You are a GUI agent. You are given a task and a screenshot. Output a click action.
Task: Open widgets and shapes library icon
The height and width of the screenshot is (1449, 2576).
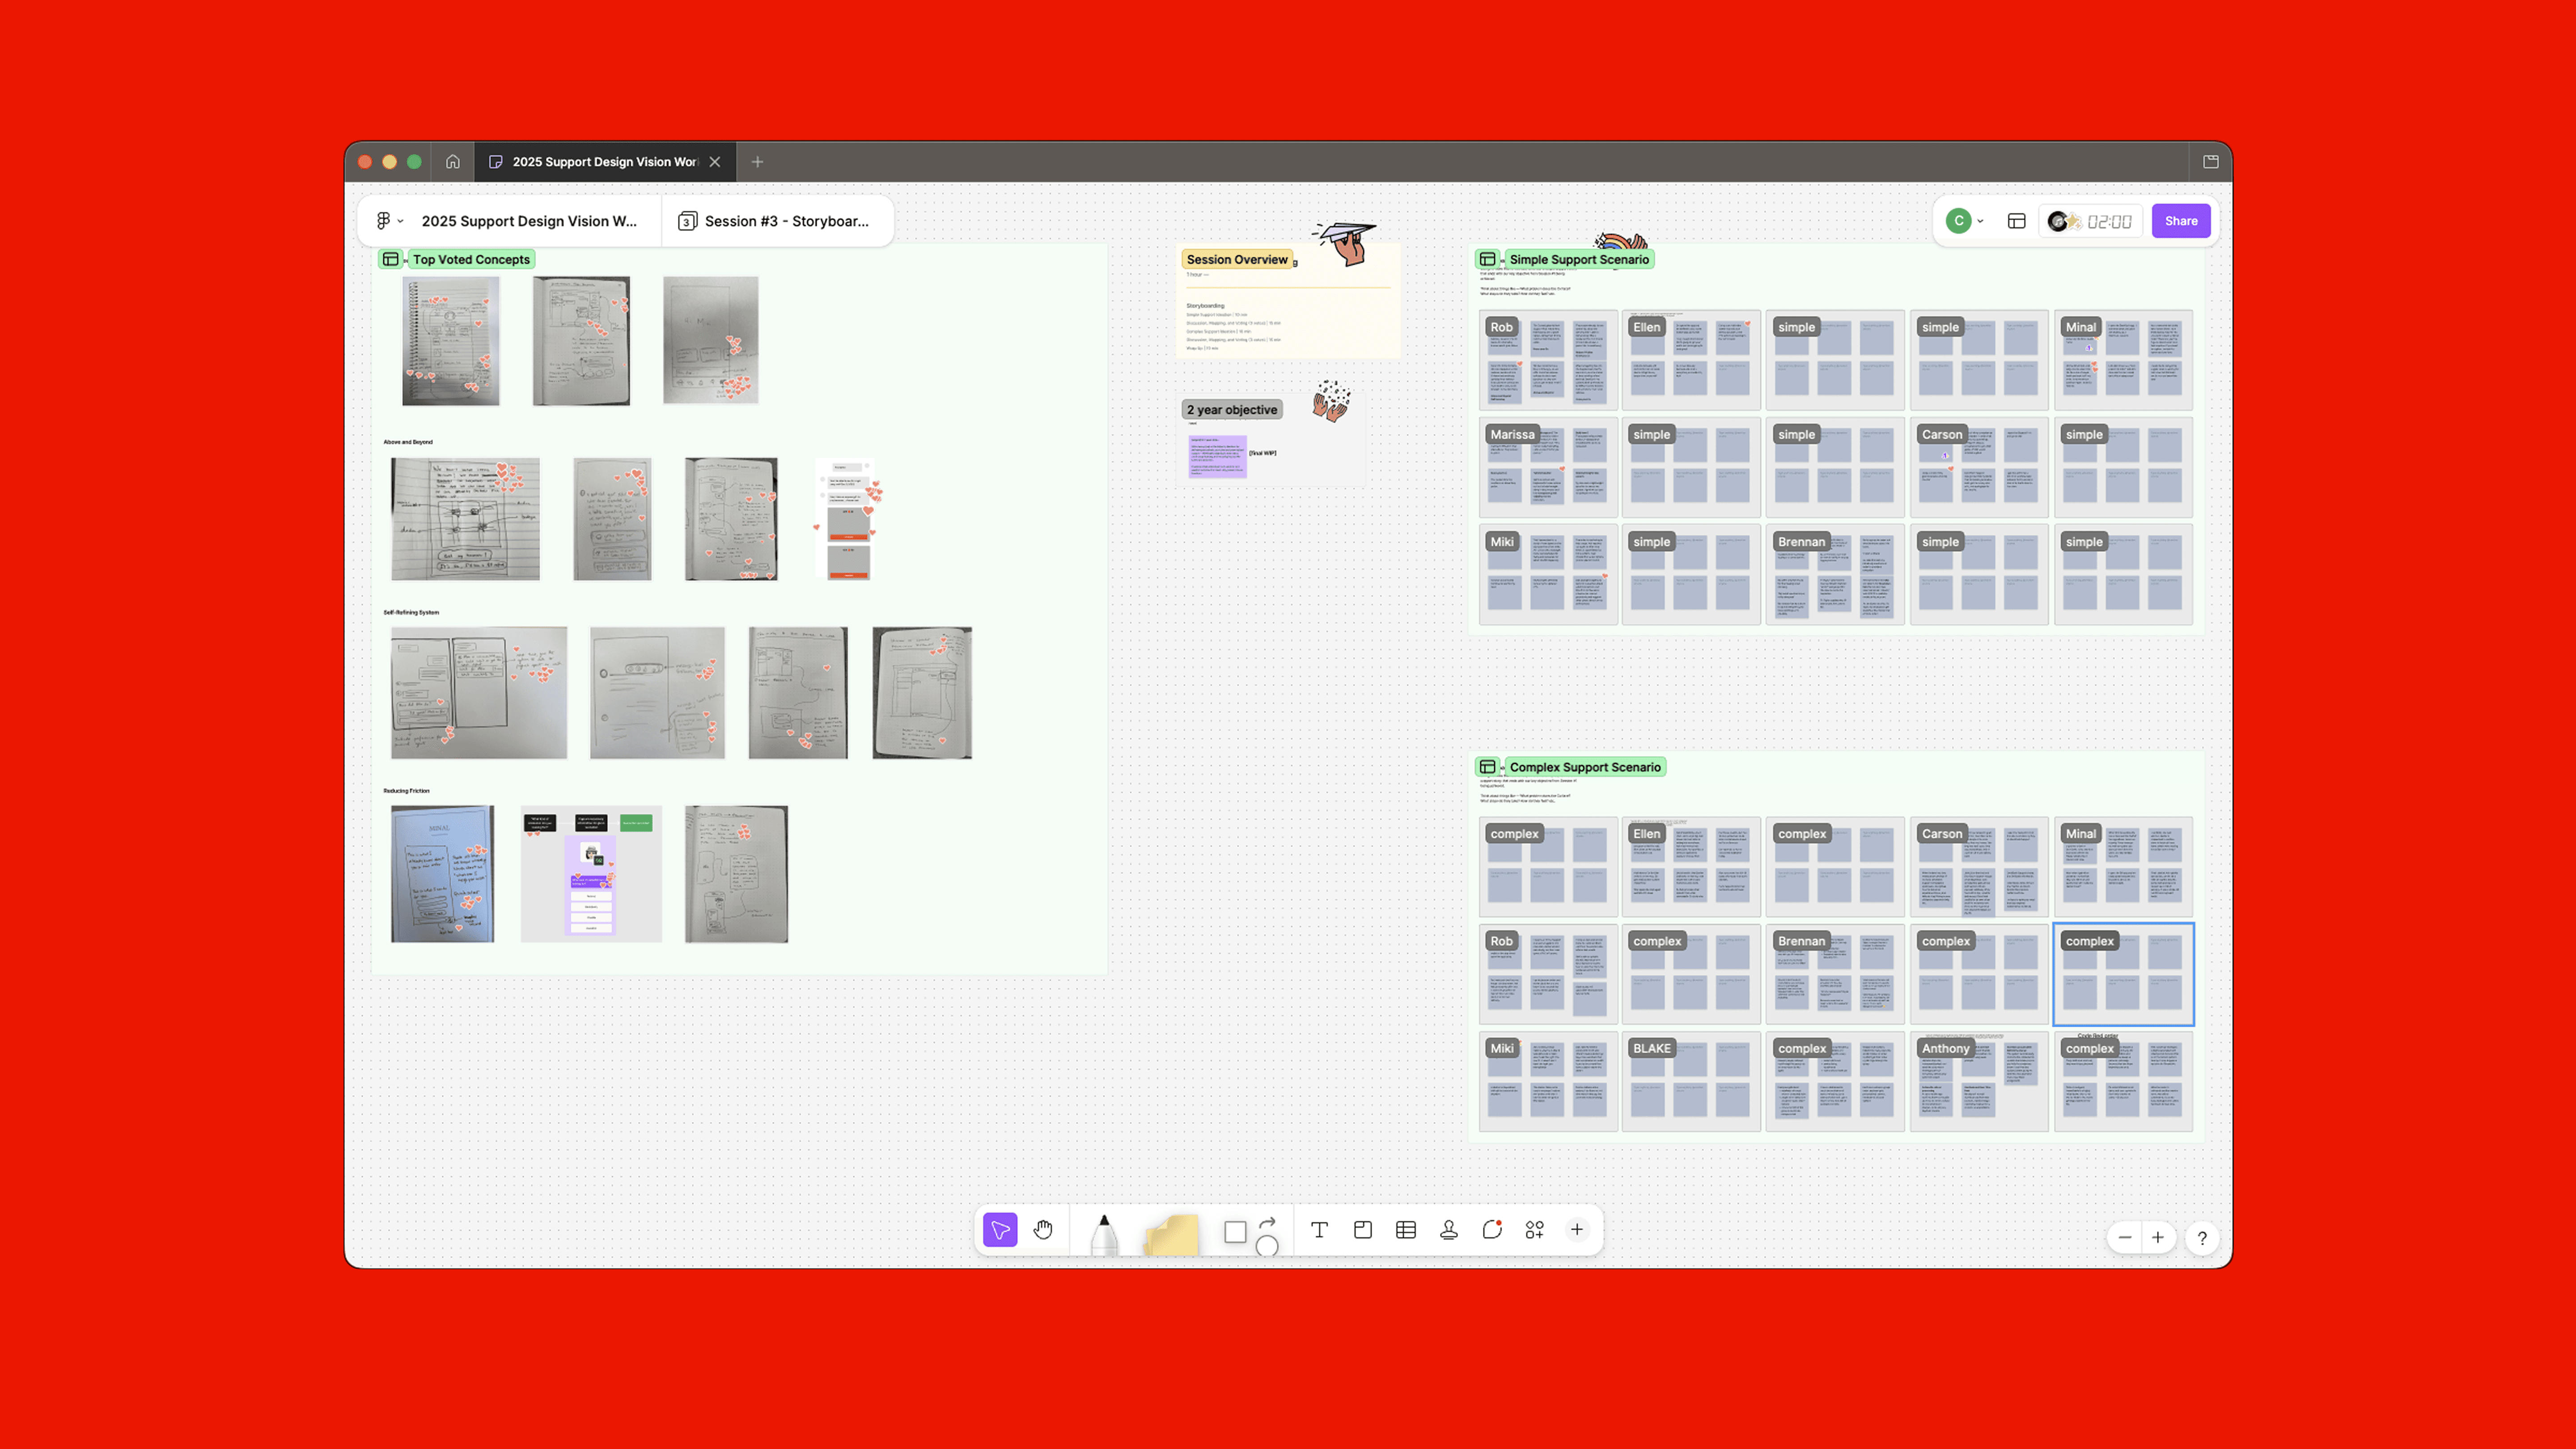(x=1534, y=1229)
